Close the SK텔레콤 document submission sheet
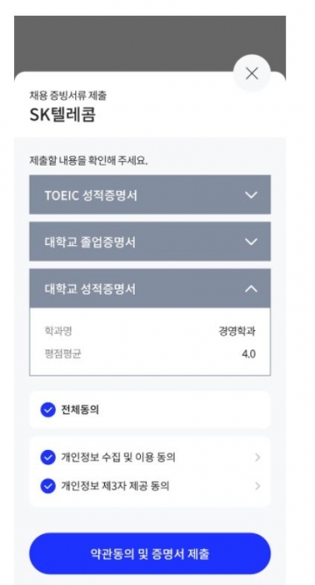This screenshot has height=585, width=315. pyautogui.click(x=252, y=74)
